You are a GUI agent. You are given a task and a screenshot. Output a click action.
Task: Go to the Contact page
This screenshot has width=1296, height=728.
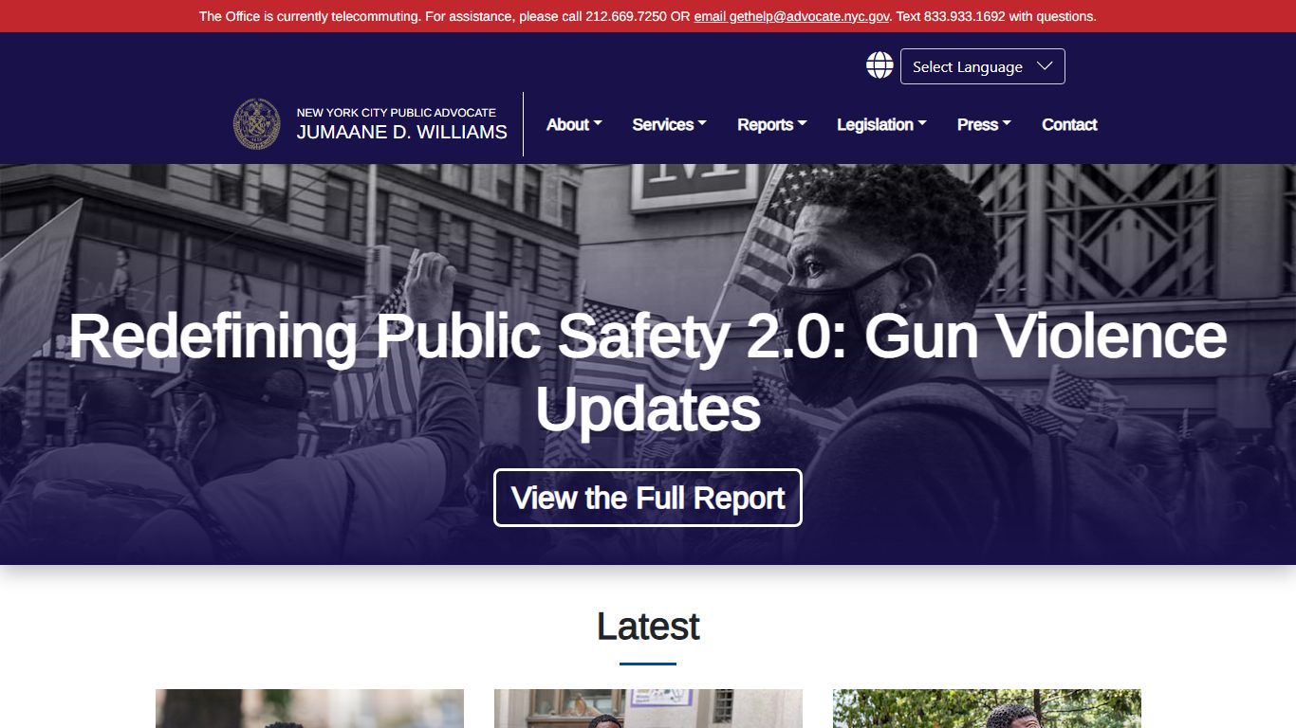click(1069, 124)
